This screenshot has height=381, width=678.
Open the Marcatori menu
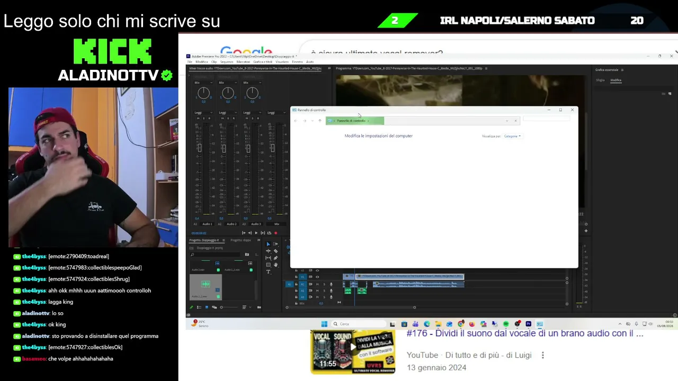[243, 62]
